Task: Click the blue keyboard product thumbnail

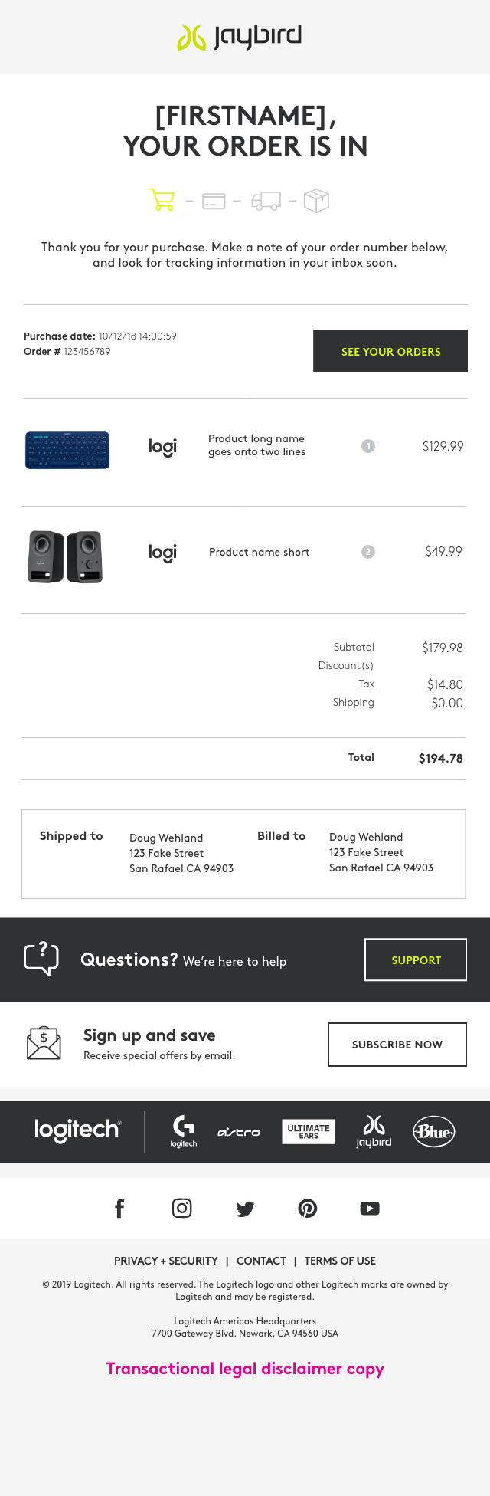Action: coord(67,450)
